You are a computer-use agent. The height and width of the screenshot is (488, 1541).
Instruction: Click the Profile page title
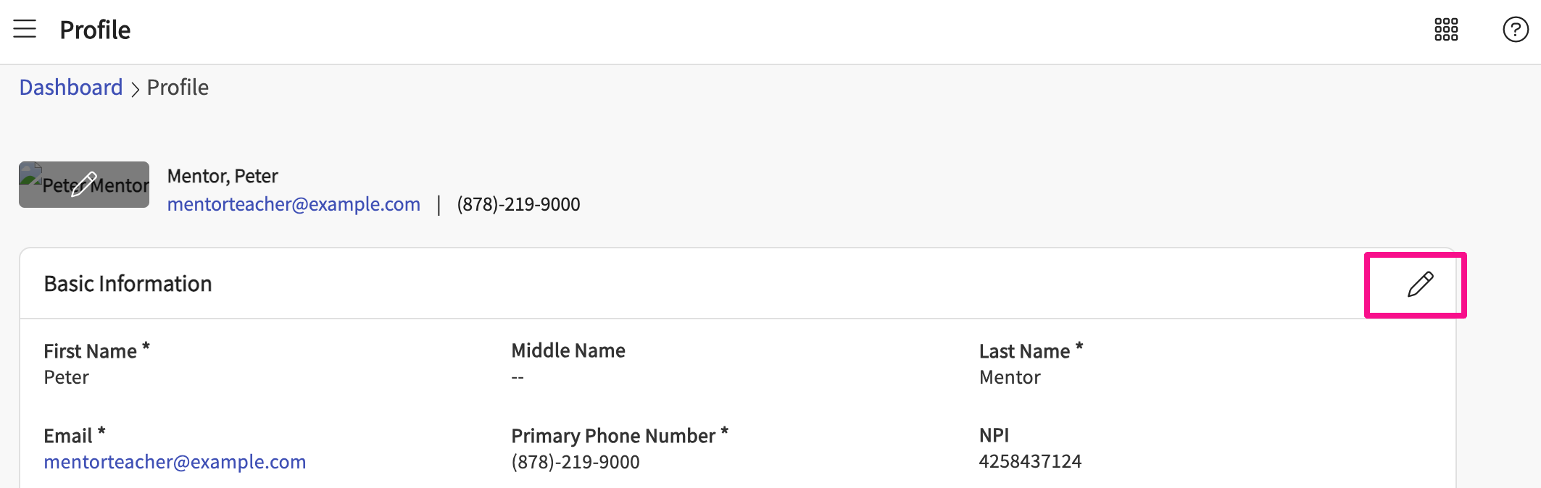pos(95,30)
